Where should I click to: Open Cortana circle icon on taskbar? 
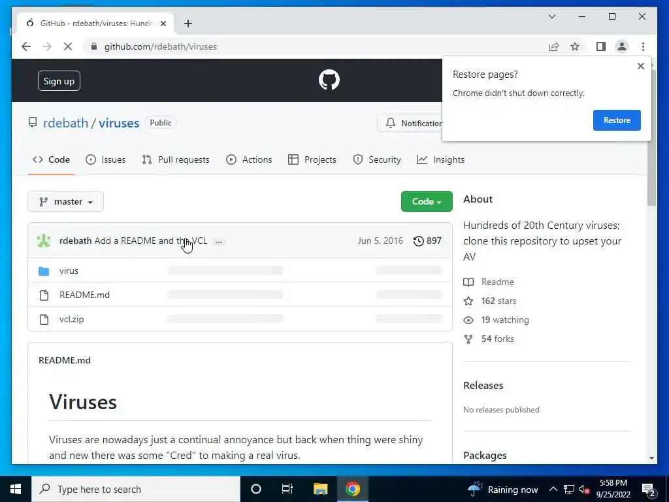(256, 489)
